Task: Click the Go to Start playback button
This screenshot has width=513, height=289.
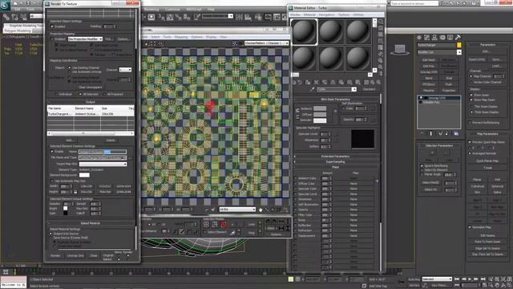Action: (x=457, y=279)
